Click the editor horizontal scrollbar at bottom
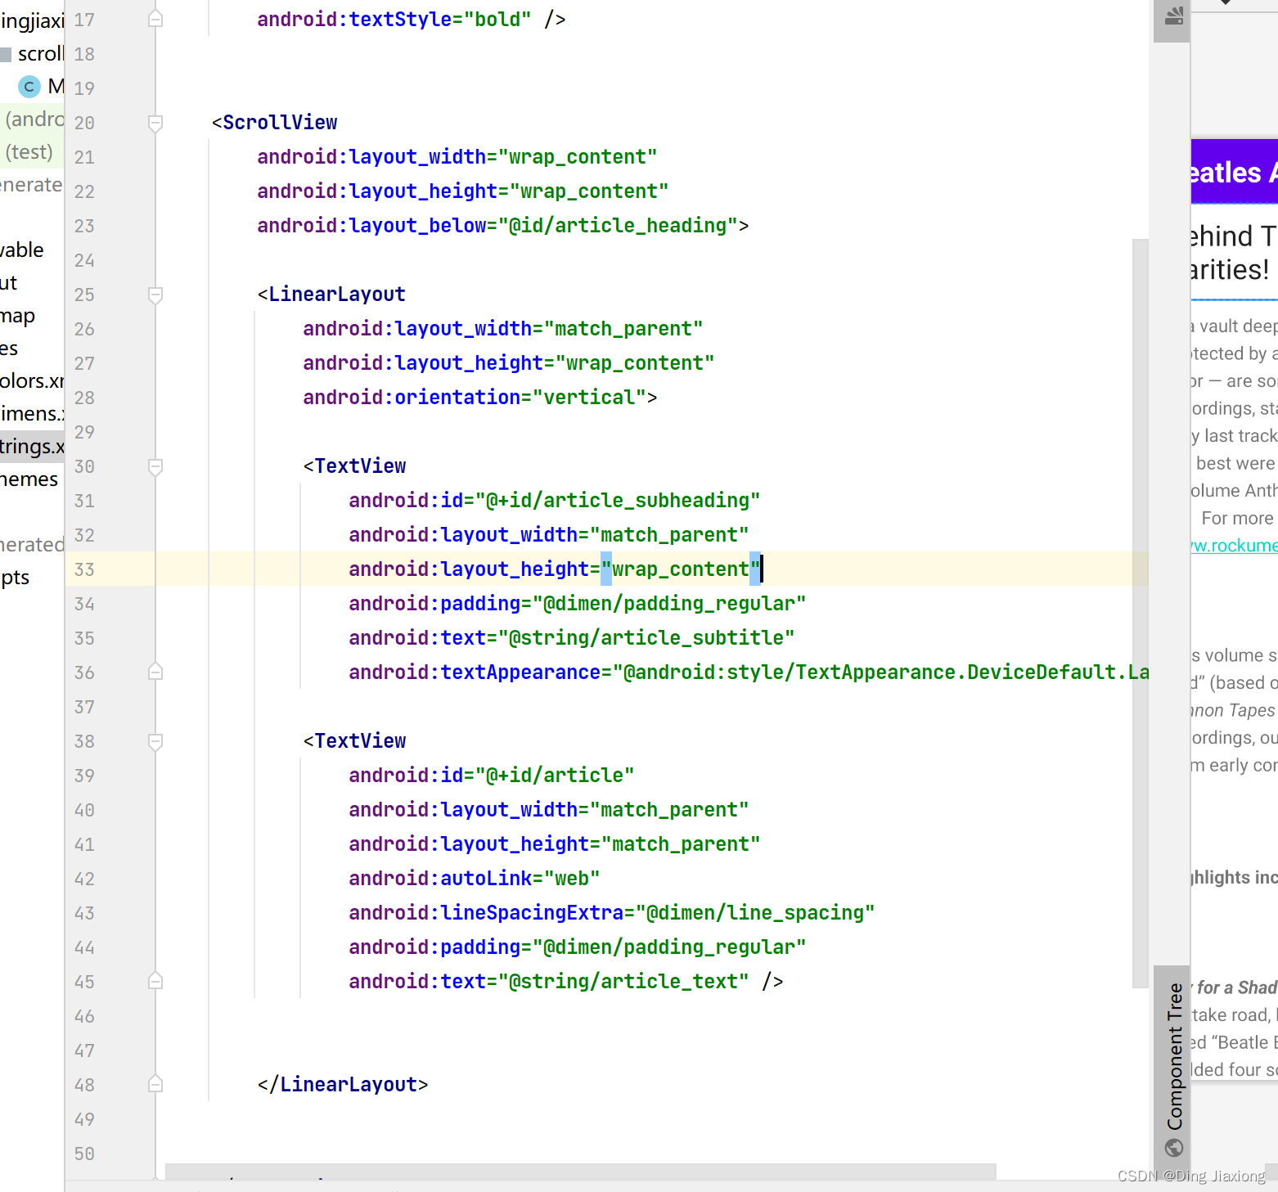 pos(581,1172)
